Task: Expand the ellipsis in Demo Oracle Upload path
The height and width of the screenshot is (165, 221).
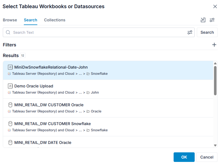Action: click(x=80, y=92)
